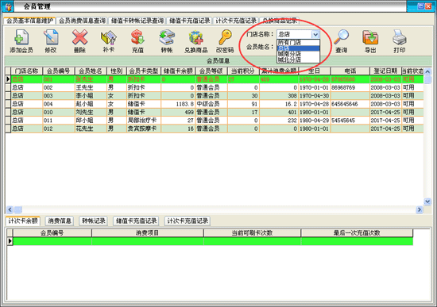437x307 pixels.
Task: Click the 中级会员 level cell
Action: (211, 104)
